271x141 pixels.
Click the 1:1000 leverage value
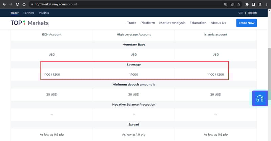tap(133, 74)
